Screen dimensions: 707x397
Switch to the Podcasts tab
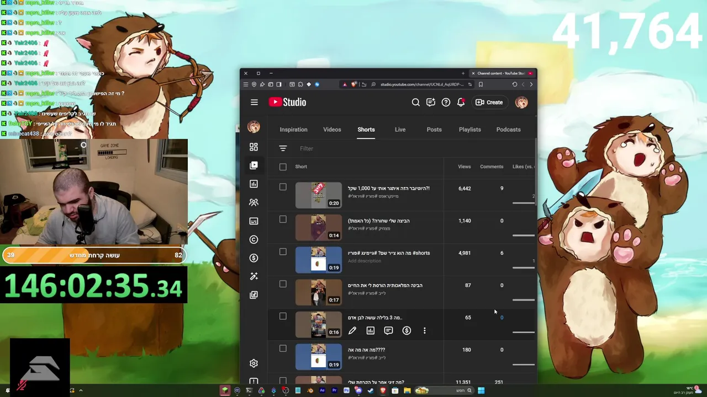[508, 130]
